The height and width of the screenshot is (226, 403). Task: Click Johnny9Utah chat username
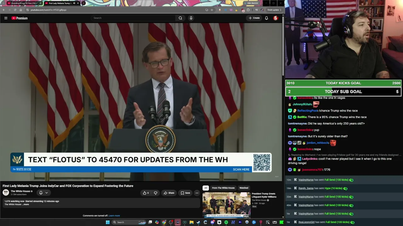pos(302,104)
